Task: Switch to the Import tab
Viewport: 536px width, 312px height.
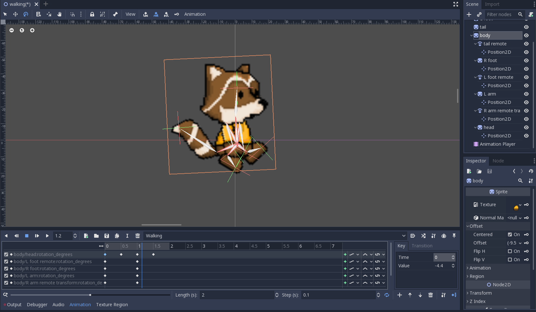Action: 492,4
